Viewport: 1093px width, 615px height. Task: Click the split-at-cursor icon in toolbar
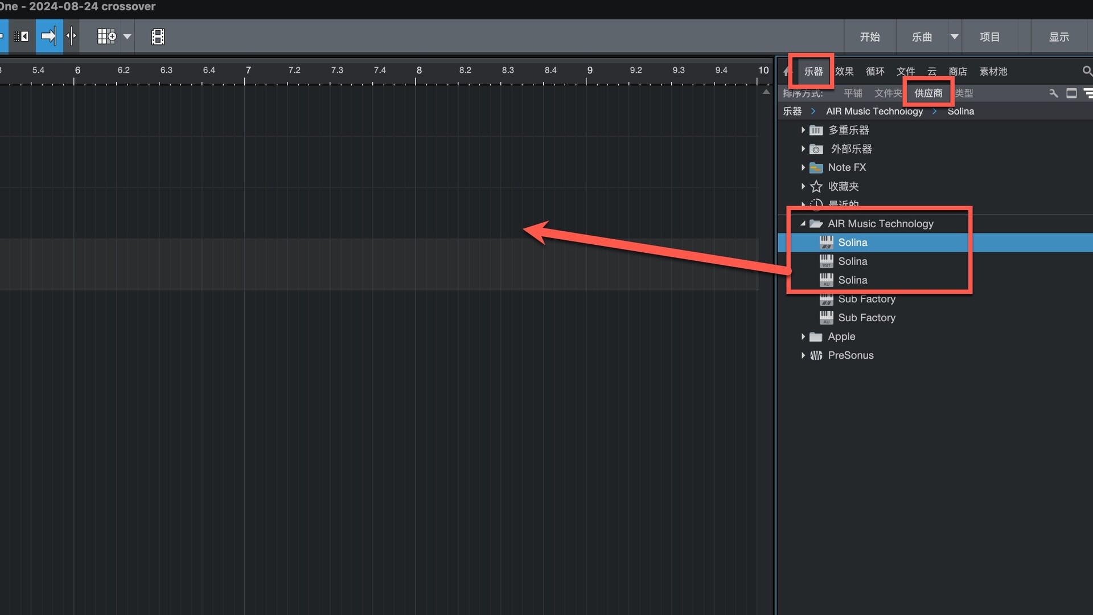(x=71, y=36)
